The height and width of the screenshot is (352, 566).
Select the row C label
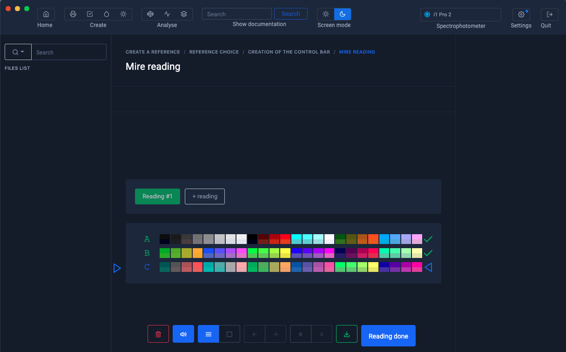click(147, 267)
